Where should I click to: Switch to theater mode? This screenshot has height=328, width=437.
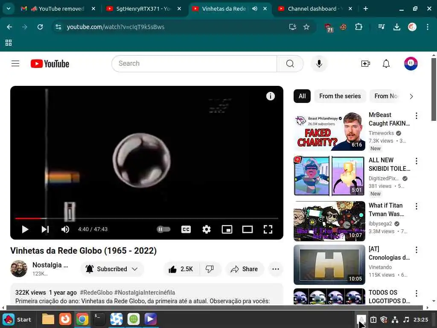248,229
